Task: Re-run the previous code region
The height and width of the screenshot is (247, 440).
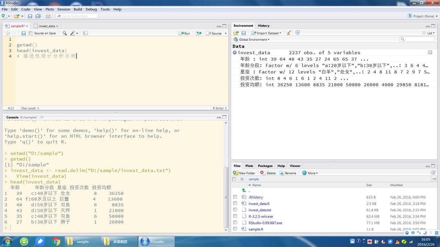Action: point(199,33)
